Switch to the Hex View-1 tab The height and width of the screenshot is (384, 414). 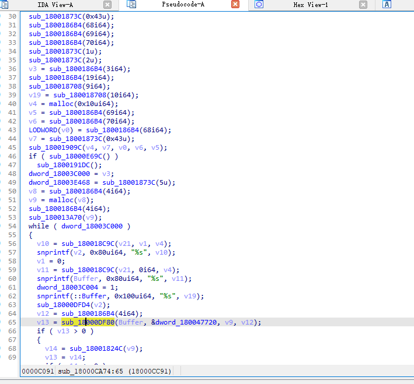311,5
